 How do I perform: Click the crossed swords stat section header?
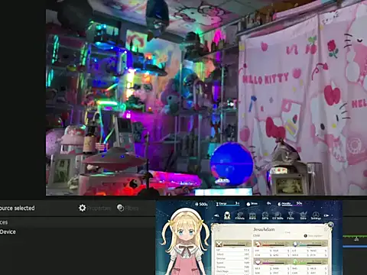pos(233,244)
